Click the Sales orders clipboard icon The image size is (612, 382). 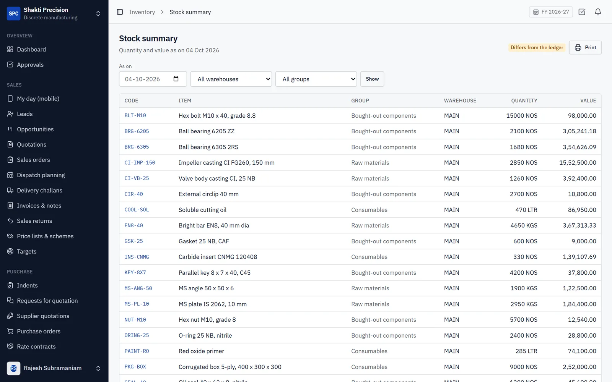point(10,160)
